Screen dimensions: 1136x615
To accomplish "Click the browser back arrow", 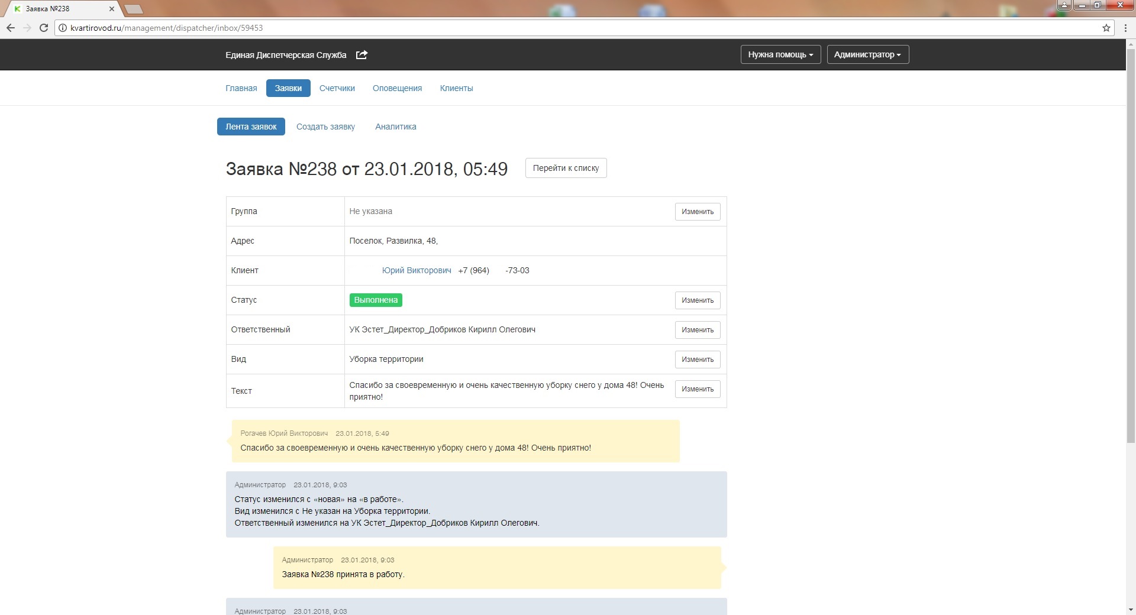I will pyautogui.click(x=11, y=28).
